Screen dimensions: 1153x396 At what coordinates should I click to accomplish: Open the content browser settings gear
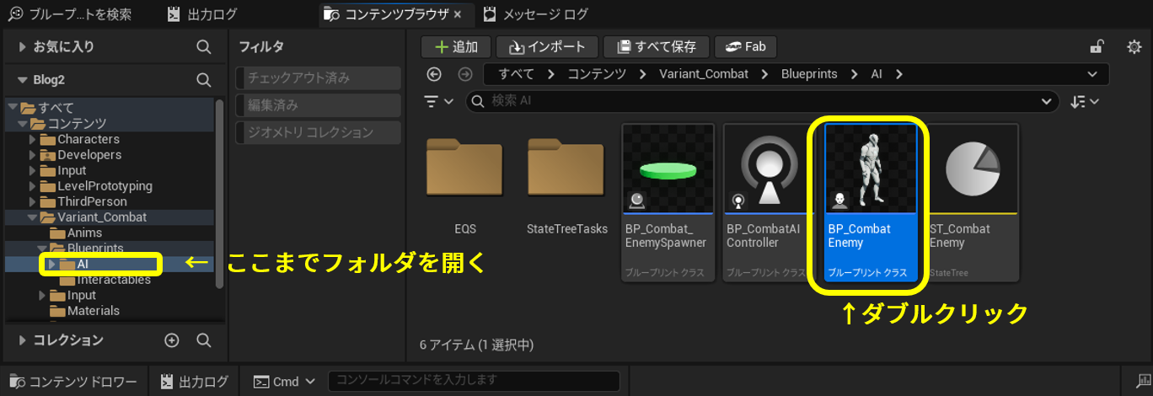coord(1134,47)
